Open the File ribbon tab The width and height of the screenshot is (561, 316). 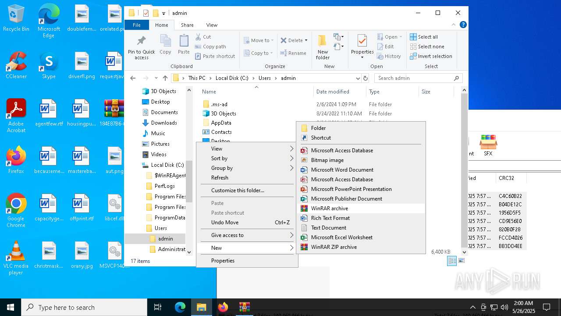click(137, 25)
